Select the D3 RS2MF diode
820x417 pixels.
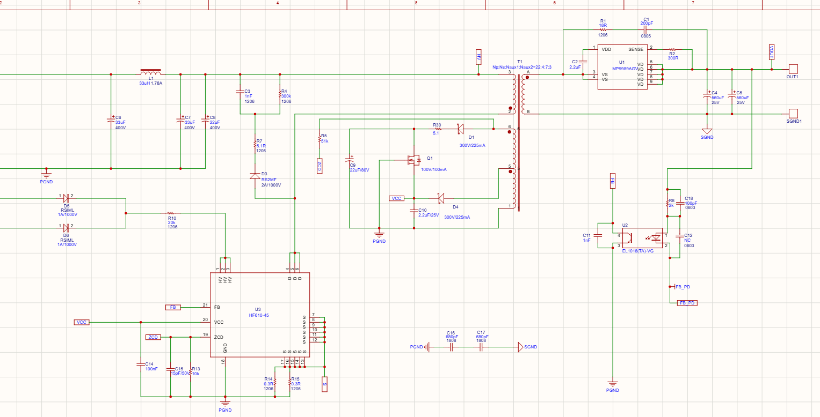point(255,176)
